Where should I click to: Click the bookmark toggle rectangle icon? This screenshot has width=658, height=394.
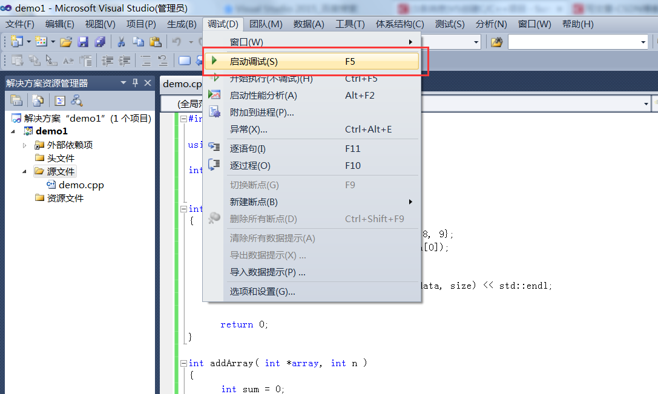pos(184,61)
